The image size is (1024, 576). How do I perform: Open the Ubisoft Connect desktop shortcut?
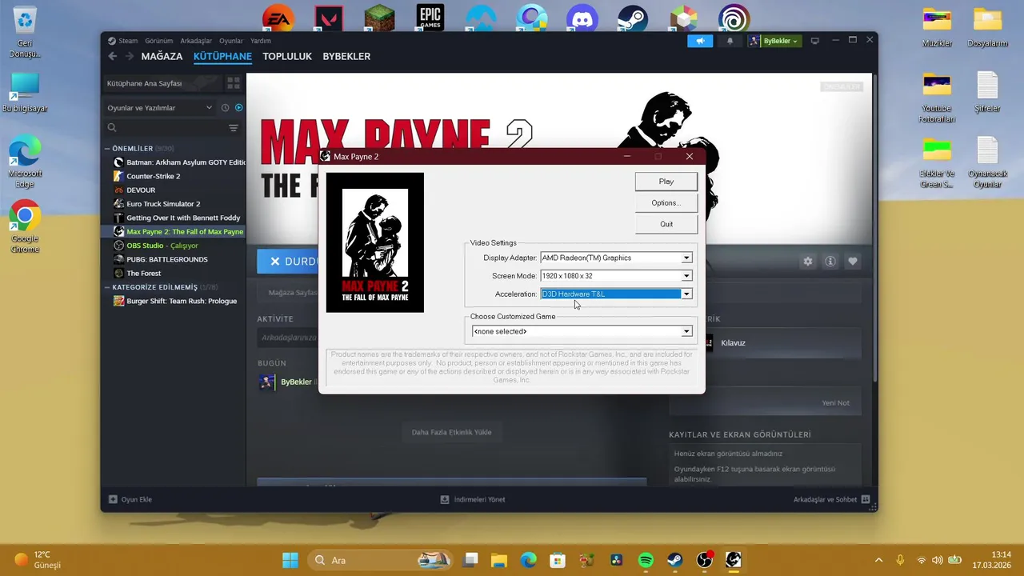tap(734, 18)
